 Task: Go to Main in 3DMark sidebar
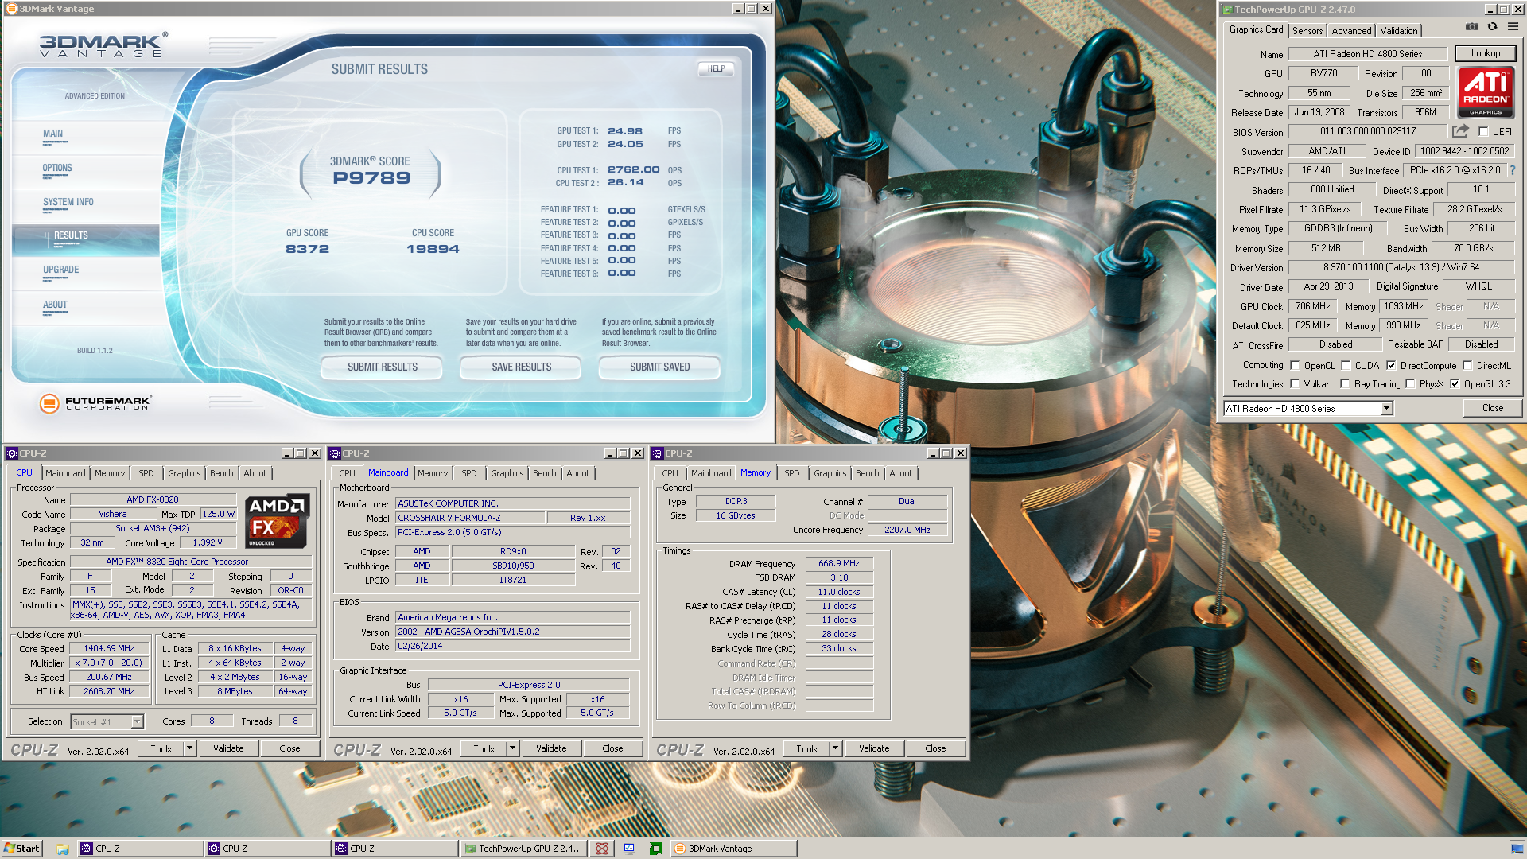tap(53, 134)
